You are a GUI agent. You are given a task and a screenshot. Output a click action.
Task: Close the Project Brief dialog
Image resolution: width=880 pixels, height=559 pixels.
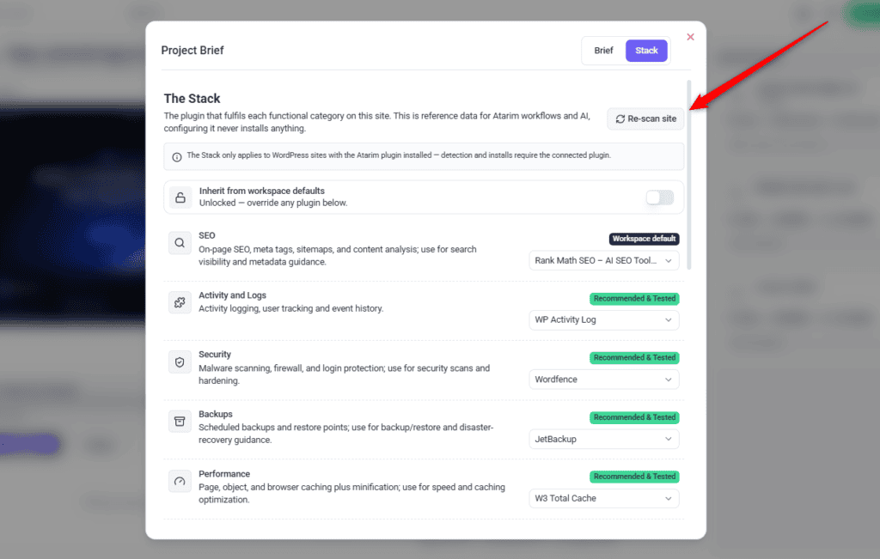(690, 37)
